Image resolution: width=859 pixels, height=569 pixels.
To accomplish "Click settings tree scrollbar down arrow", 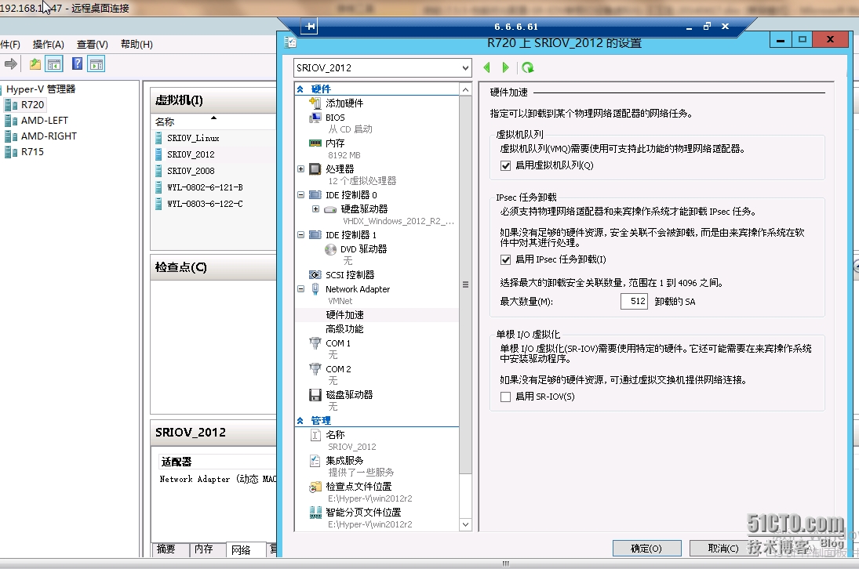I will click(465, 524).
